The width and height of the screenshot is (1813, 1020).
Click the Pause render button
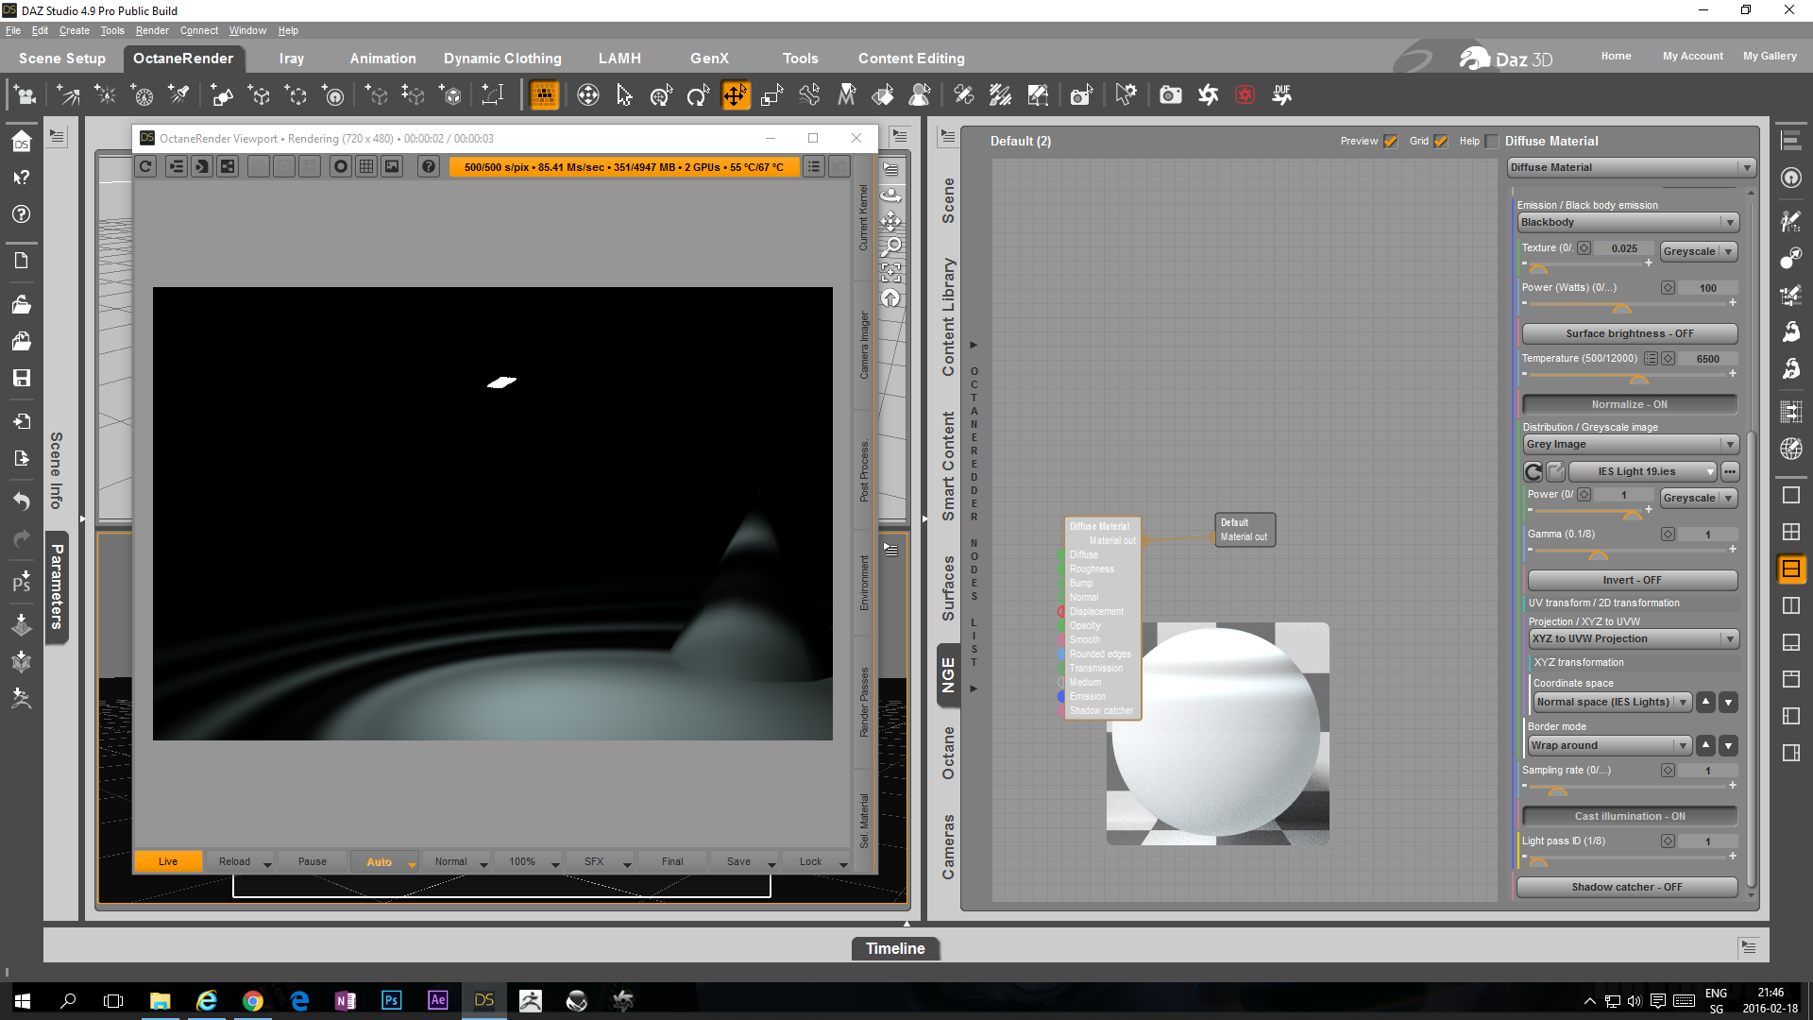click(x=313, y=861)
